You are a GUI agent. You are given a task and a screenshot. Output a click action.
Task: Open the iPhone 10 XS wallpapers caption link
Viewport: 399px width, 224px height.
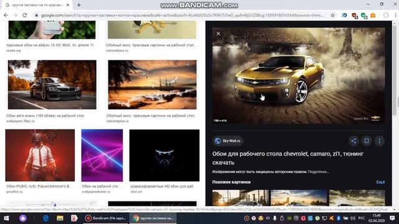[x=51, y=45]
